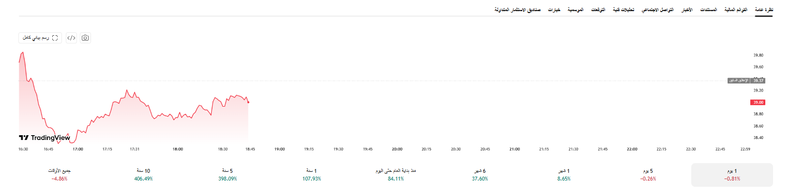Switch to the 5 year (5 سنة) range
Image resolution: width=805 pixels, height=195 pixels.
[228, 175]
